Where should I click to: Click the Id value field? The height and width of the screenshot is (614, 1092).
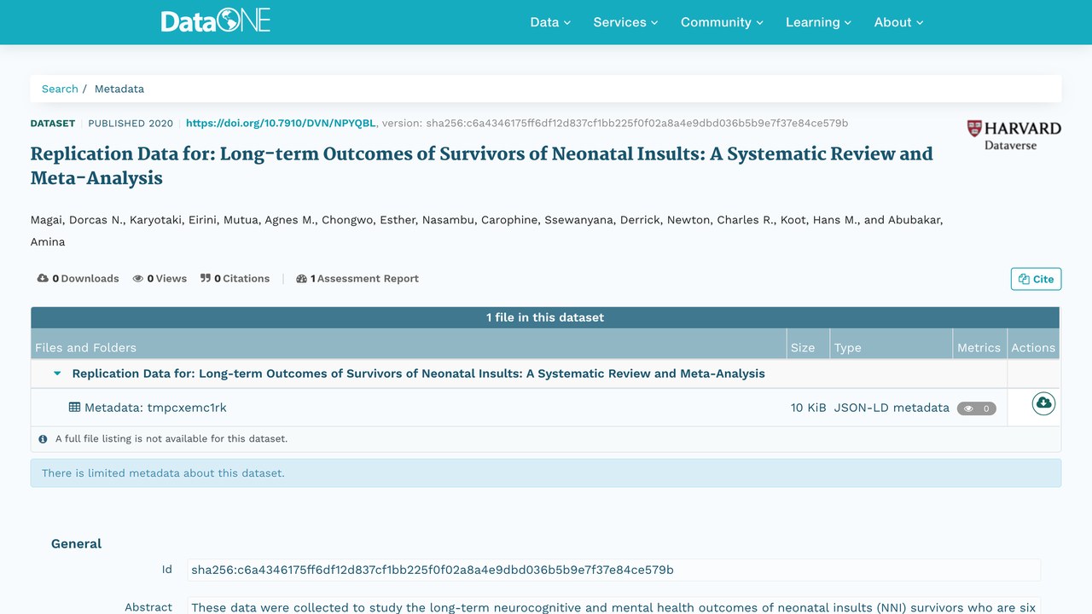coord(613,570)
